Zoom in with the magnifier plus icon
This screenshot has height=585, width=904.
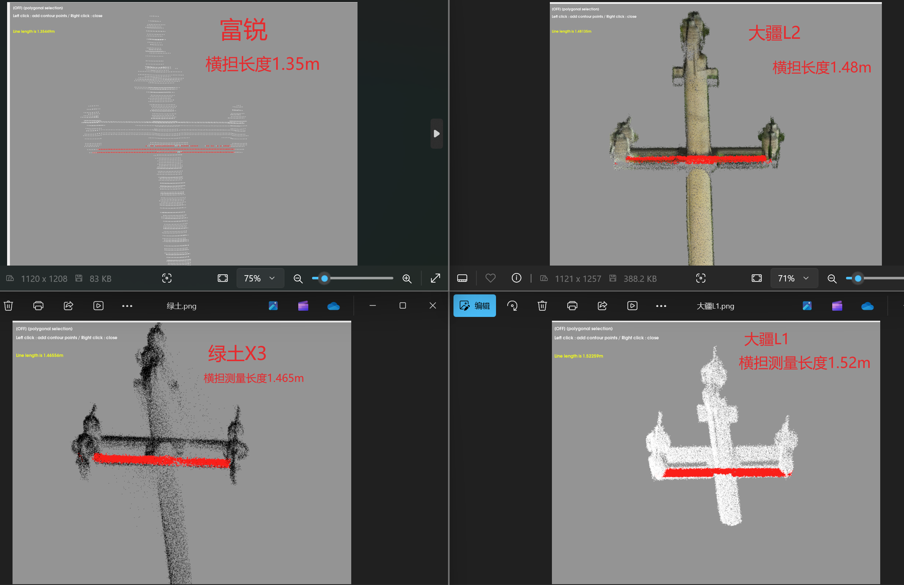407,279
